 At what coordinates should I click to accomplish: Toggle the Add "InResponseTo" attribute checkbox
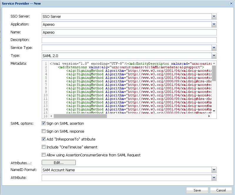pyautogui.click(x=44, y=139)
